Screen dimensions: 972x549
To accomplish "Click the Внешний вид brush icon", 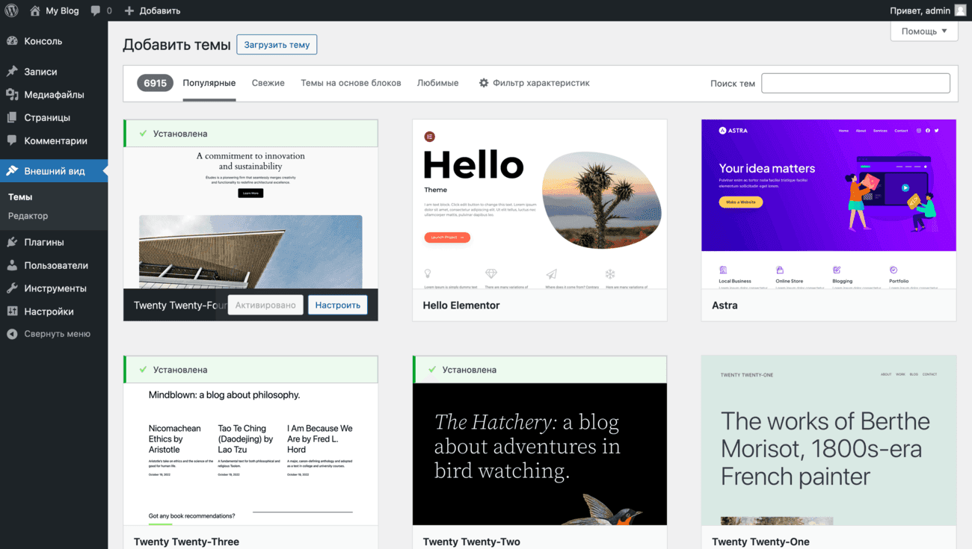I will point(12,171).
